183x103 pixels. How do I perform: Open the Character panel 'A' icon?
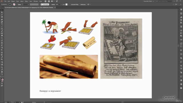tap(181, 69)
